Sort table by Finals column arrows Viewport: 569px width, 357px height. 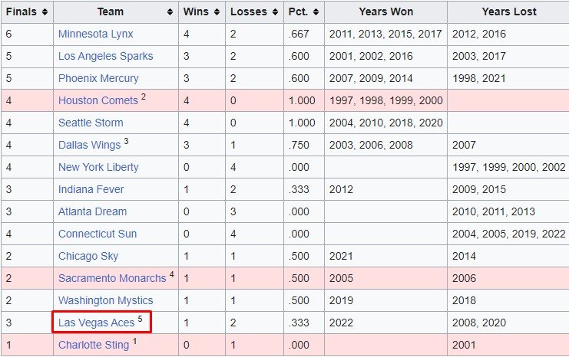coord(45,12)
